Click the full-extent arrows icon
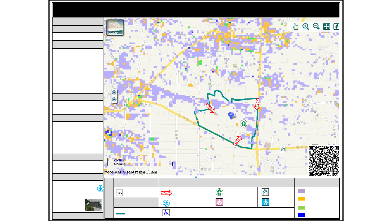This screenshot has height=221, width=392. pos(326,26)
